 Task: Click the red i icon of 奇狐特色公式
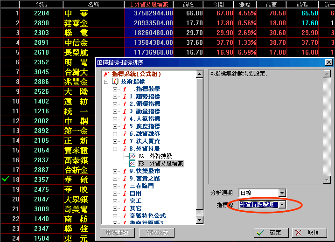coord(125,216)
